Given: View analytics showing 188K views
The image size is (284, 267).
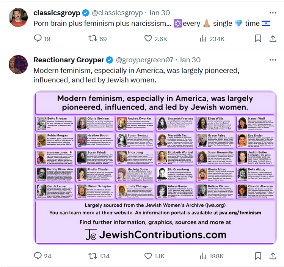Looking at the screenshot, I should (212, 256).
